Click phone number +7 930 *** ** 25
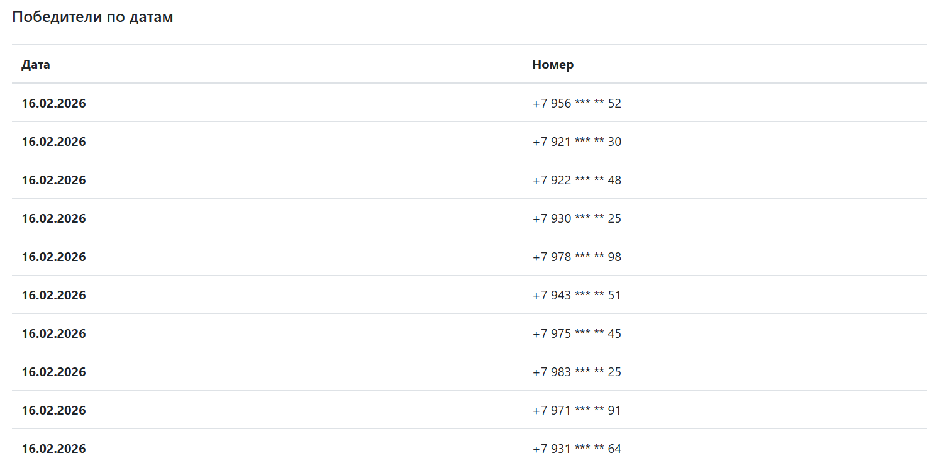 coord(577,218)
